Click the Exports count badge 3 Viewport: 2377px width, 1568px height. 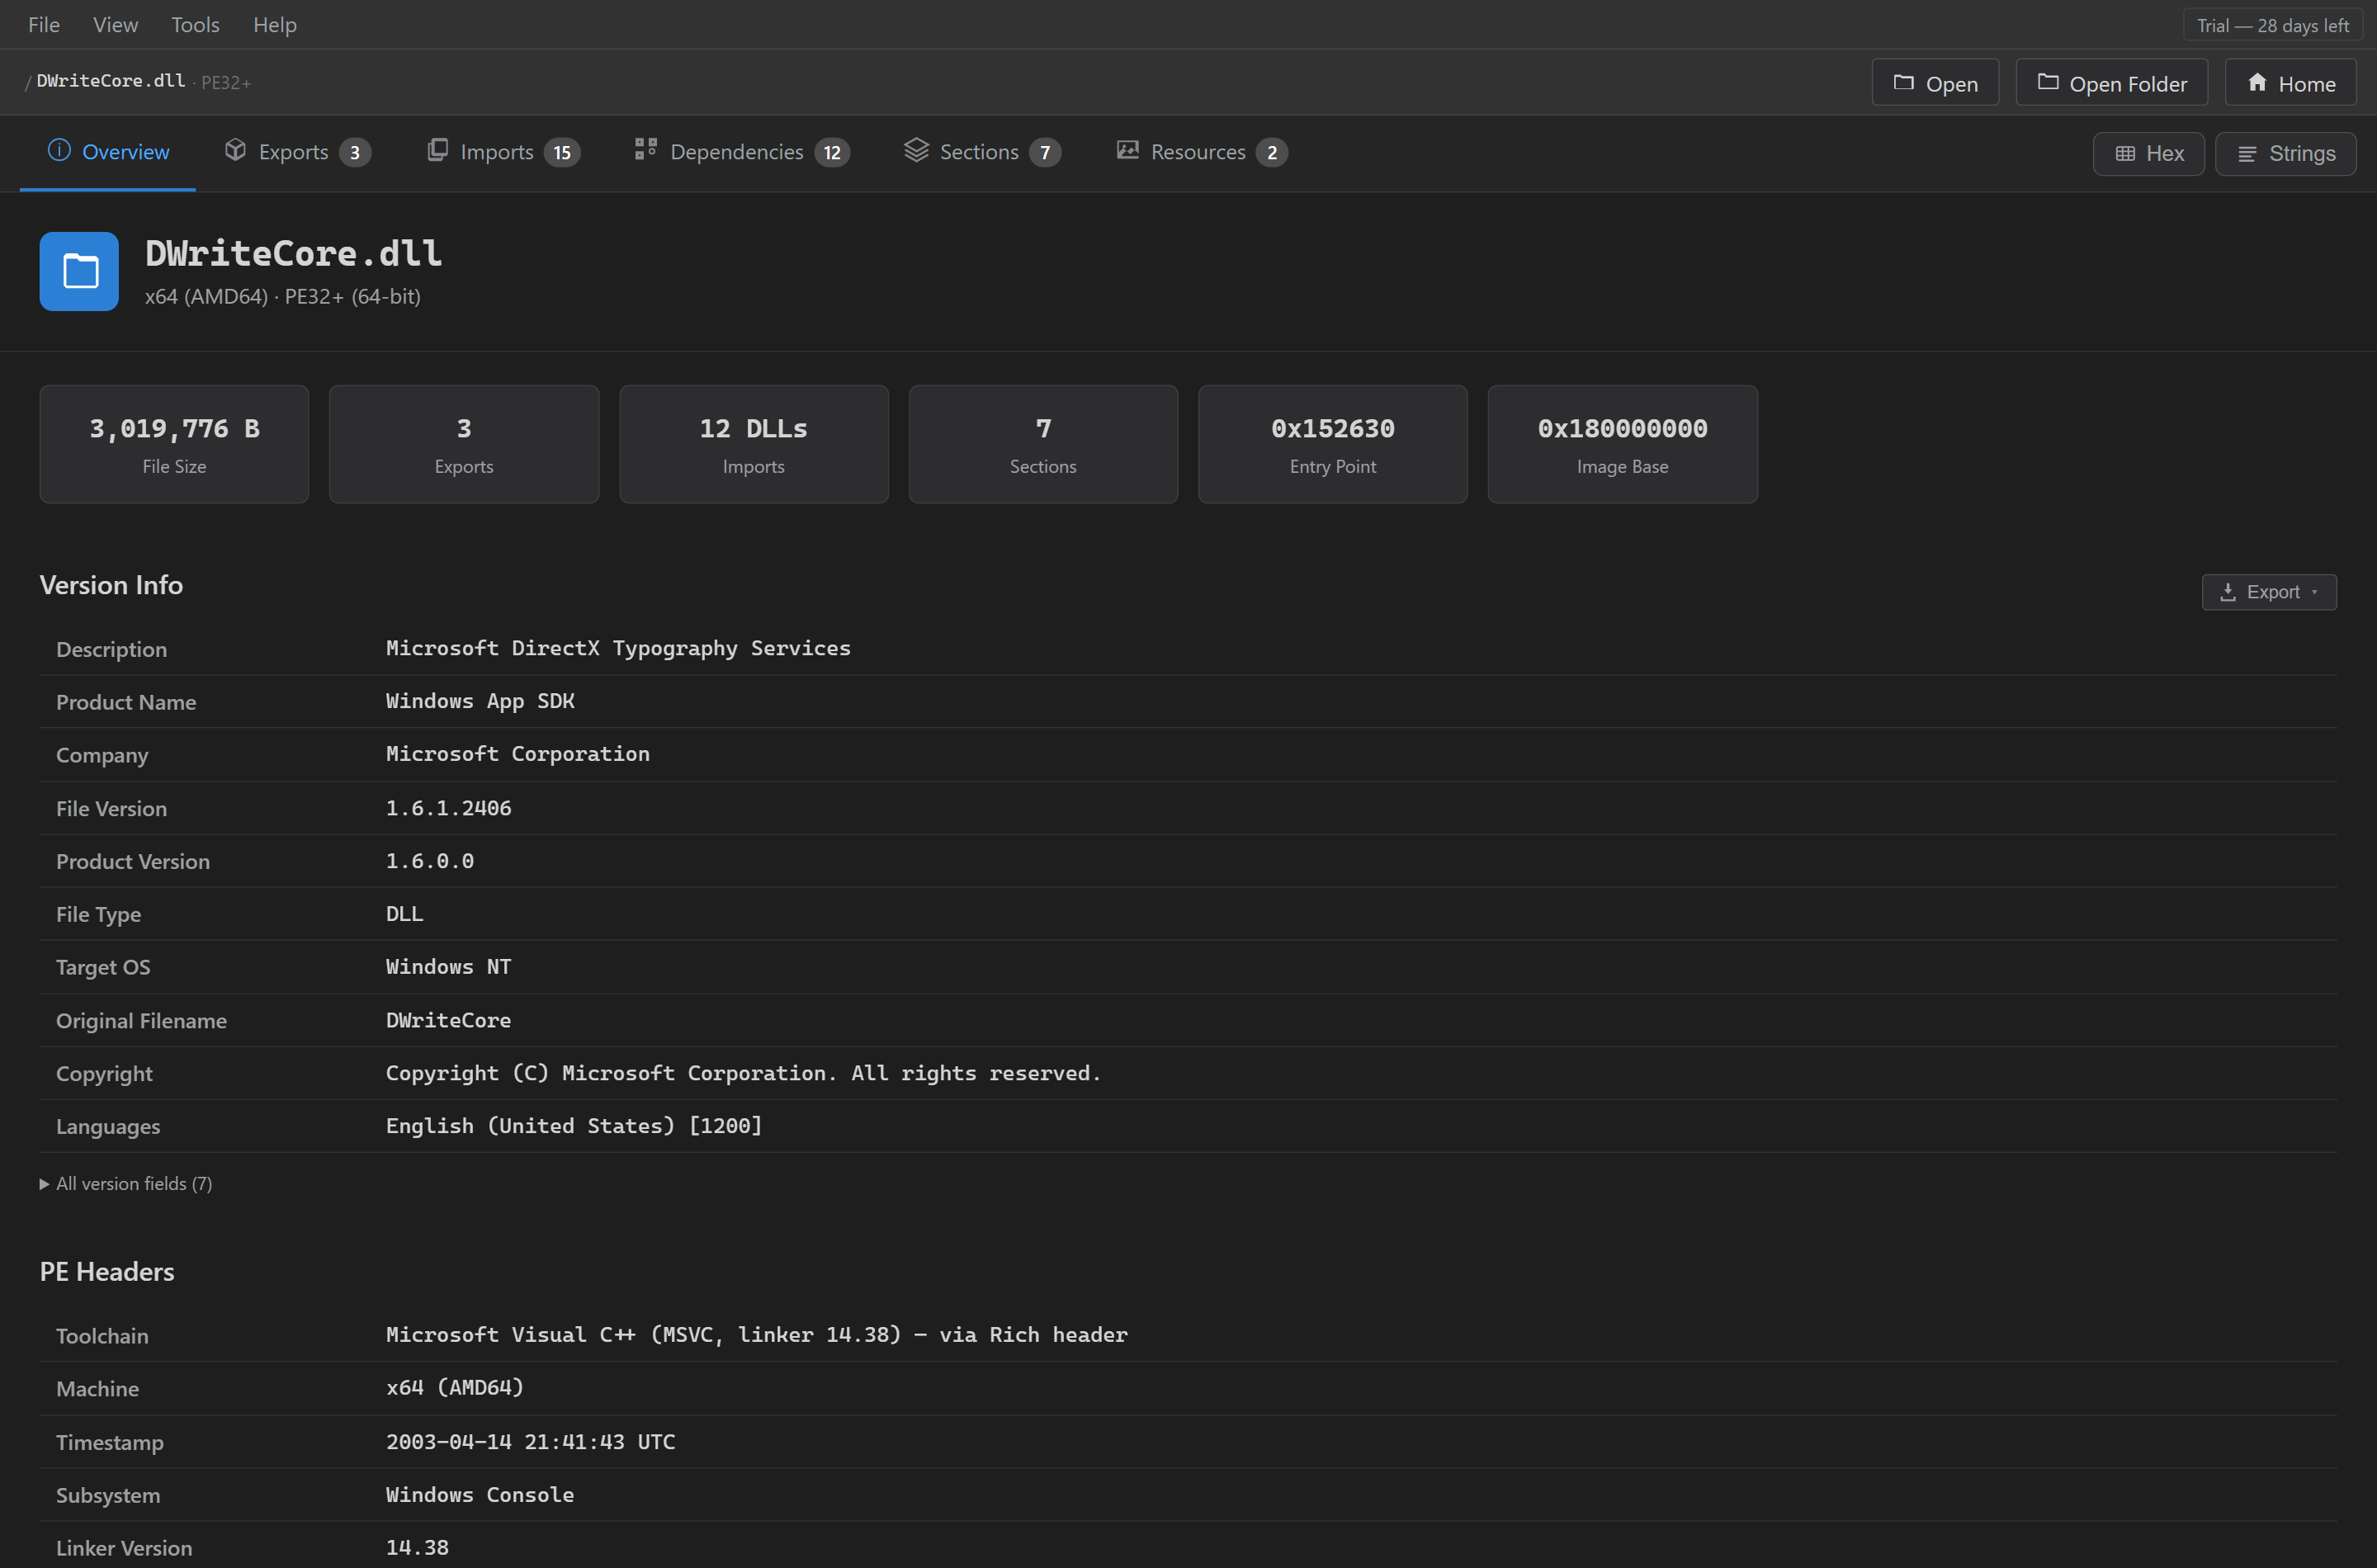pos(355,152)
